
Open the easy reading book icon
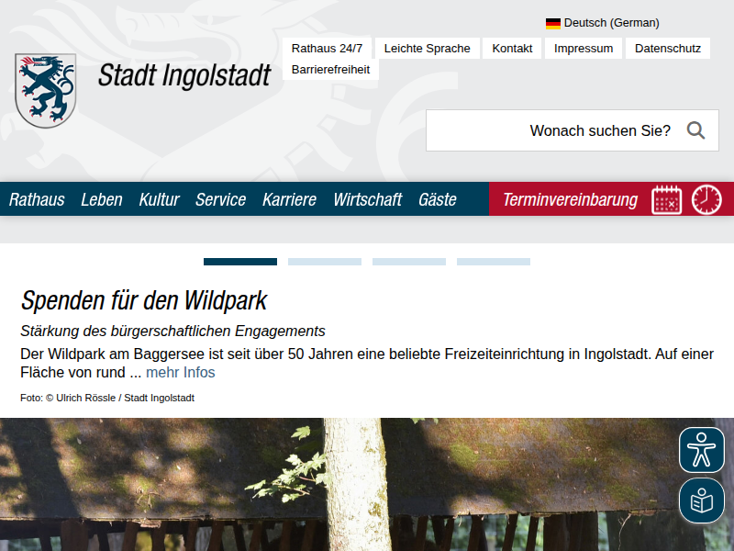click(702, 500)
